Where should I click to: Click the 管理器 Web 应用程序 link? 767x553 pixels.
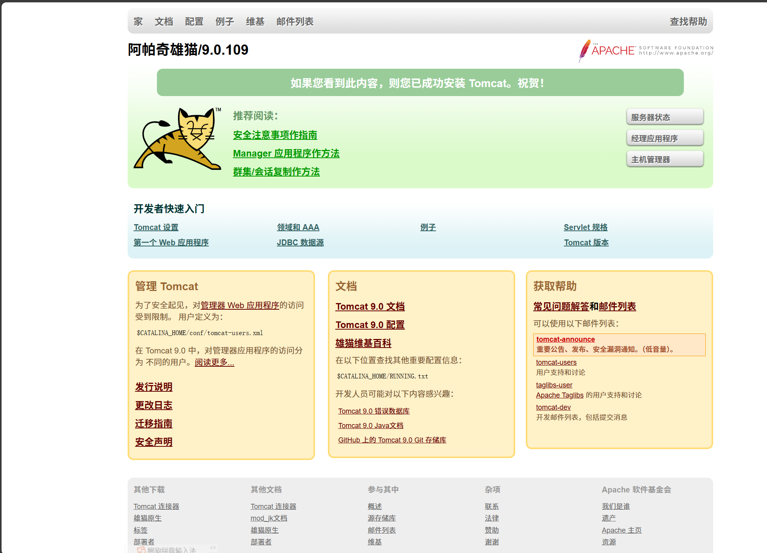(x=240, y=305)
